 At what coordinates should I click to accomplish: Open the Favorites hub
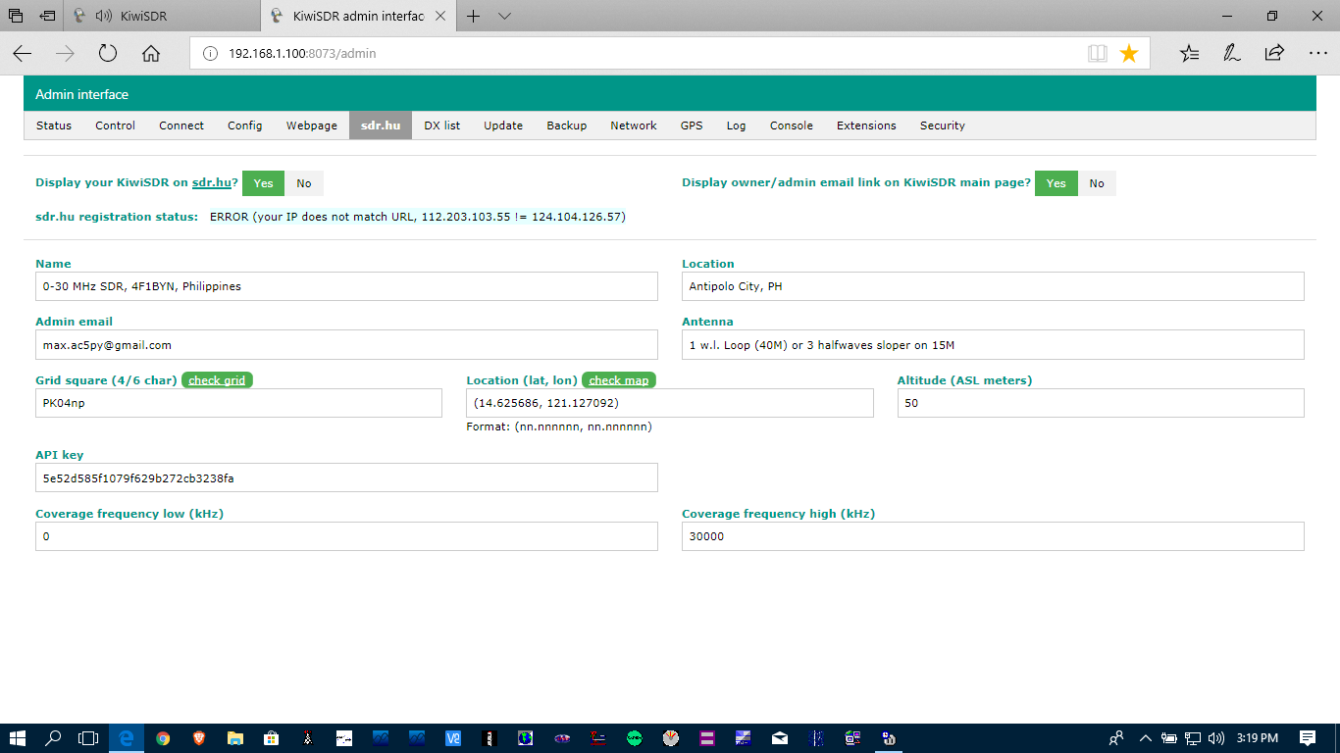tap(1190, 54)
